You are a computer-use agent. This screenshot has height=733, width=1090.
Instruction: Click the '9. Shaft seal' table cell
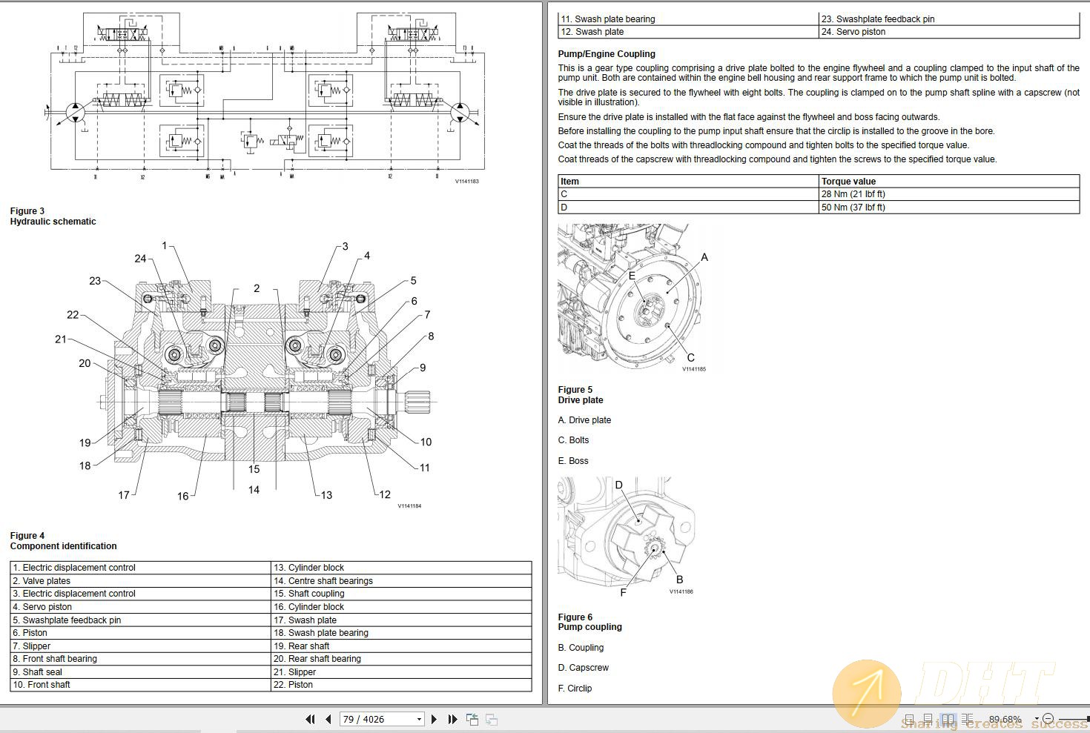coord(140,672)
